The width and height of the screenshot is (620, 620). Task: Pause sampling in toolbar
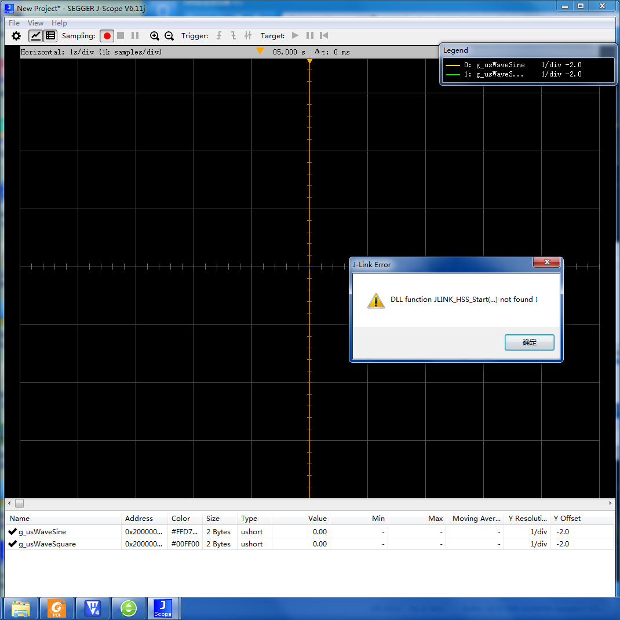coord(135,35)
